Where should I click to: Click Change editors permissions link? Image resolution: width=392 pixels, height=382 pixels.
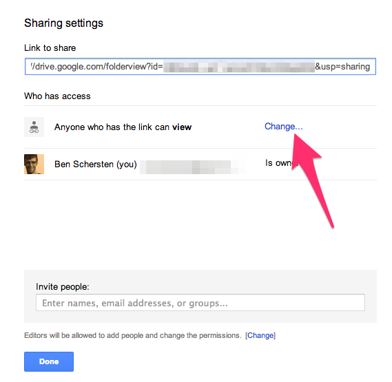(x=260, y=335)
